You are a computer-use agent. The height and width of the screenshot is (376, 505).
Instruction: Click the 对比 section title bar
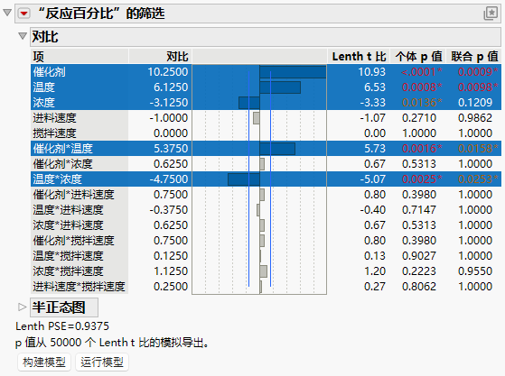pos(266,37)
